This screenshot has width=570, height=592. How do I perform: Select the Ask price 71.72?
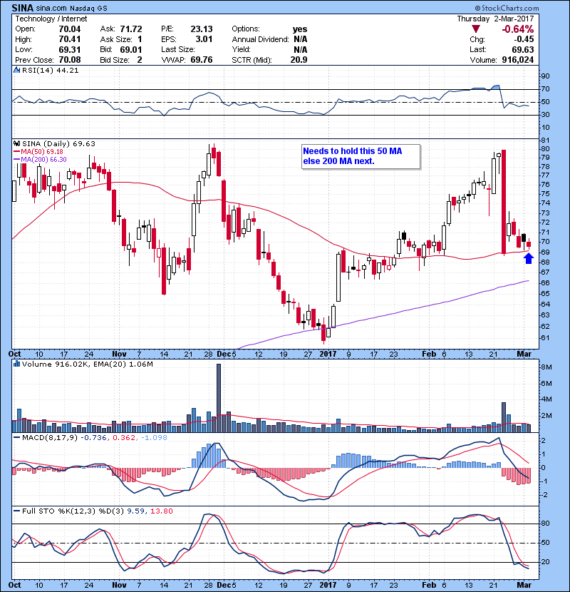[x=131, y=29]
